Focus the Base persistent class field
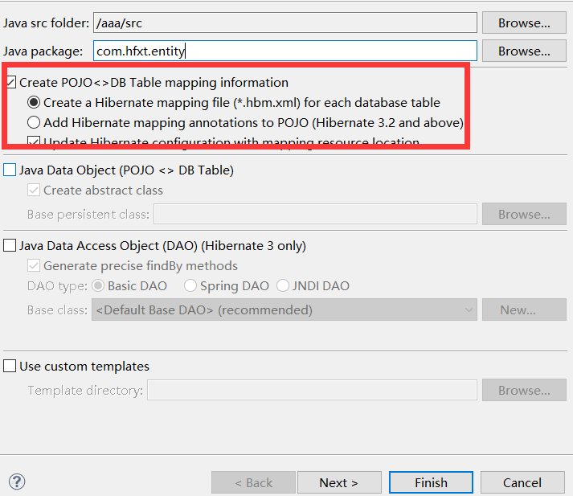This screenshot has width=573, height=496. (315, 214)
